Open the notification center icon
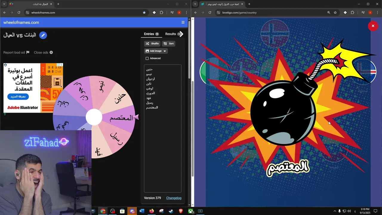The image size is (382, 215). pos(375,211)
